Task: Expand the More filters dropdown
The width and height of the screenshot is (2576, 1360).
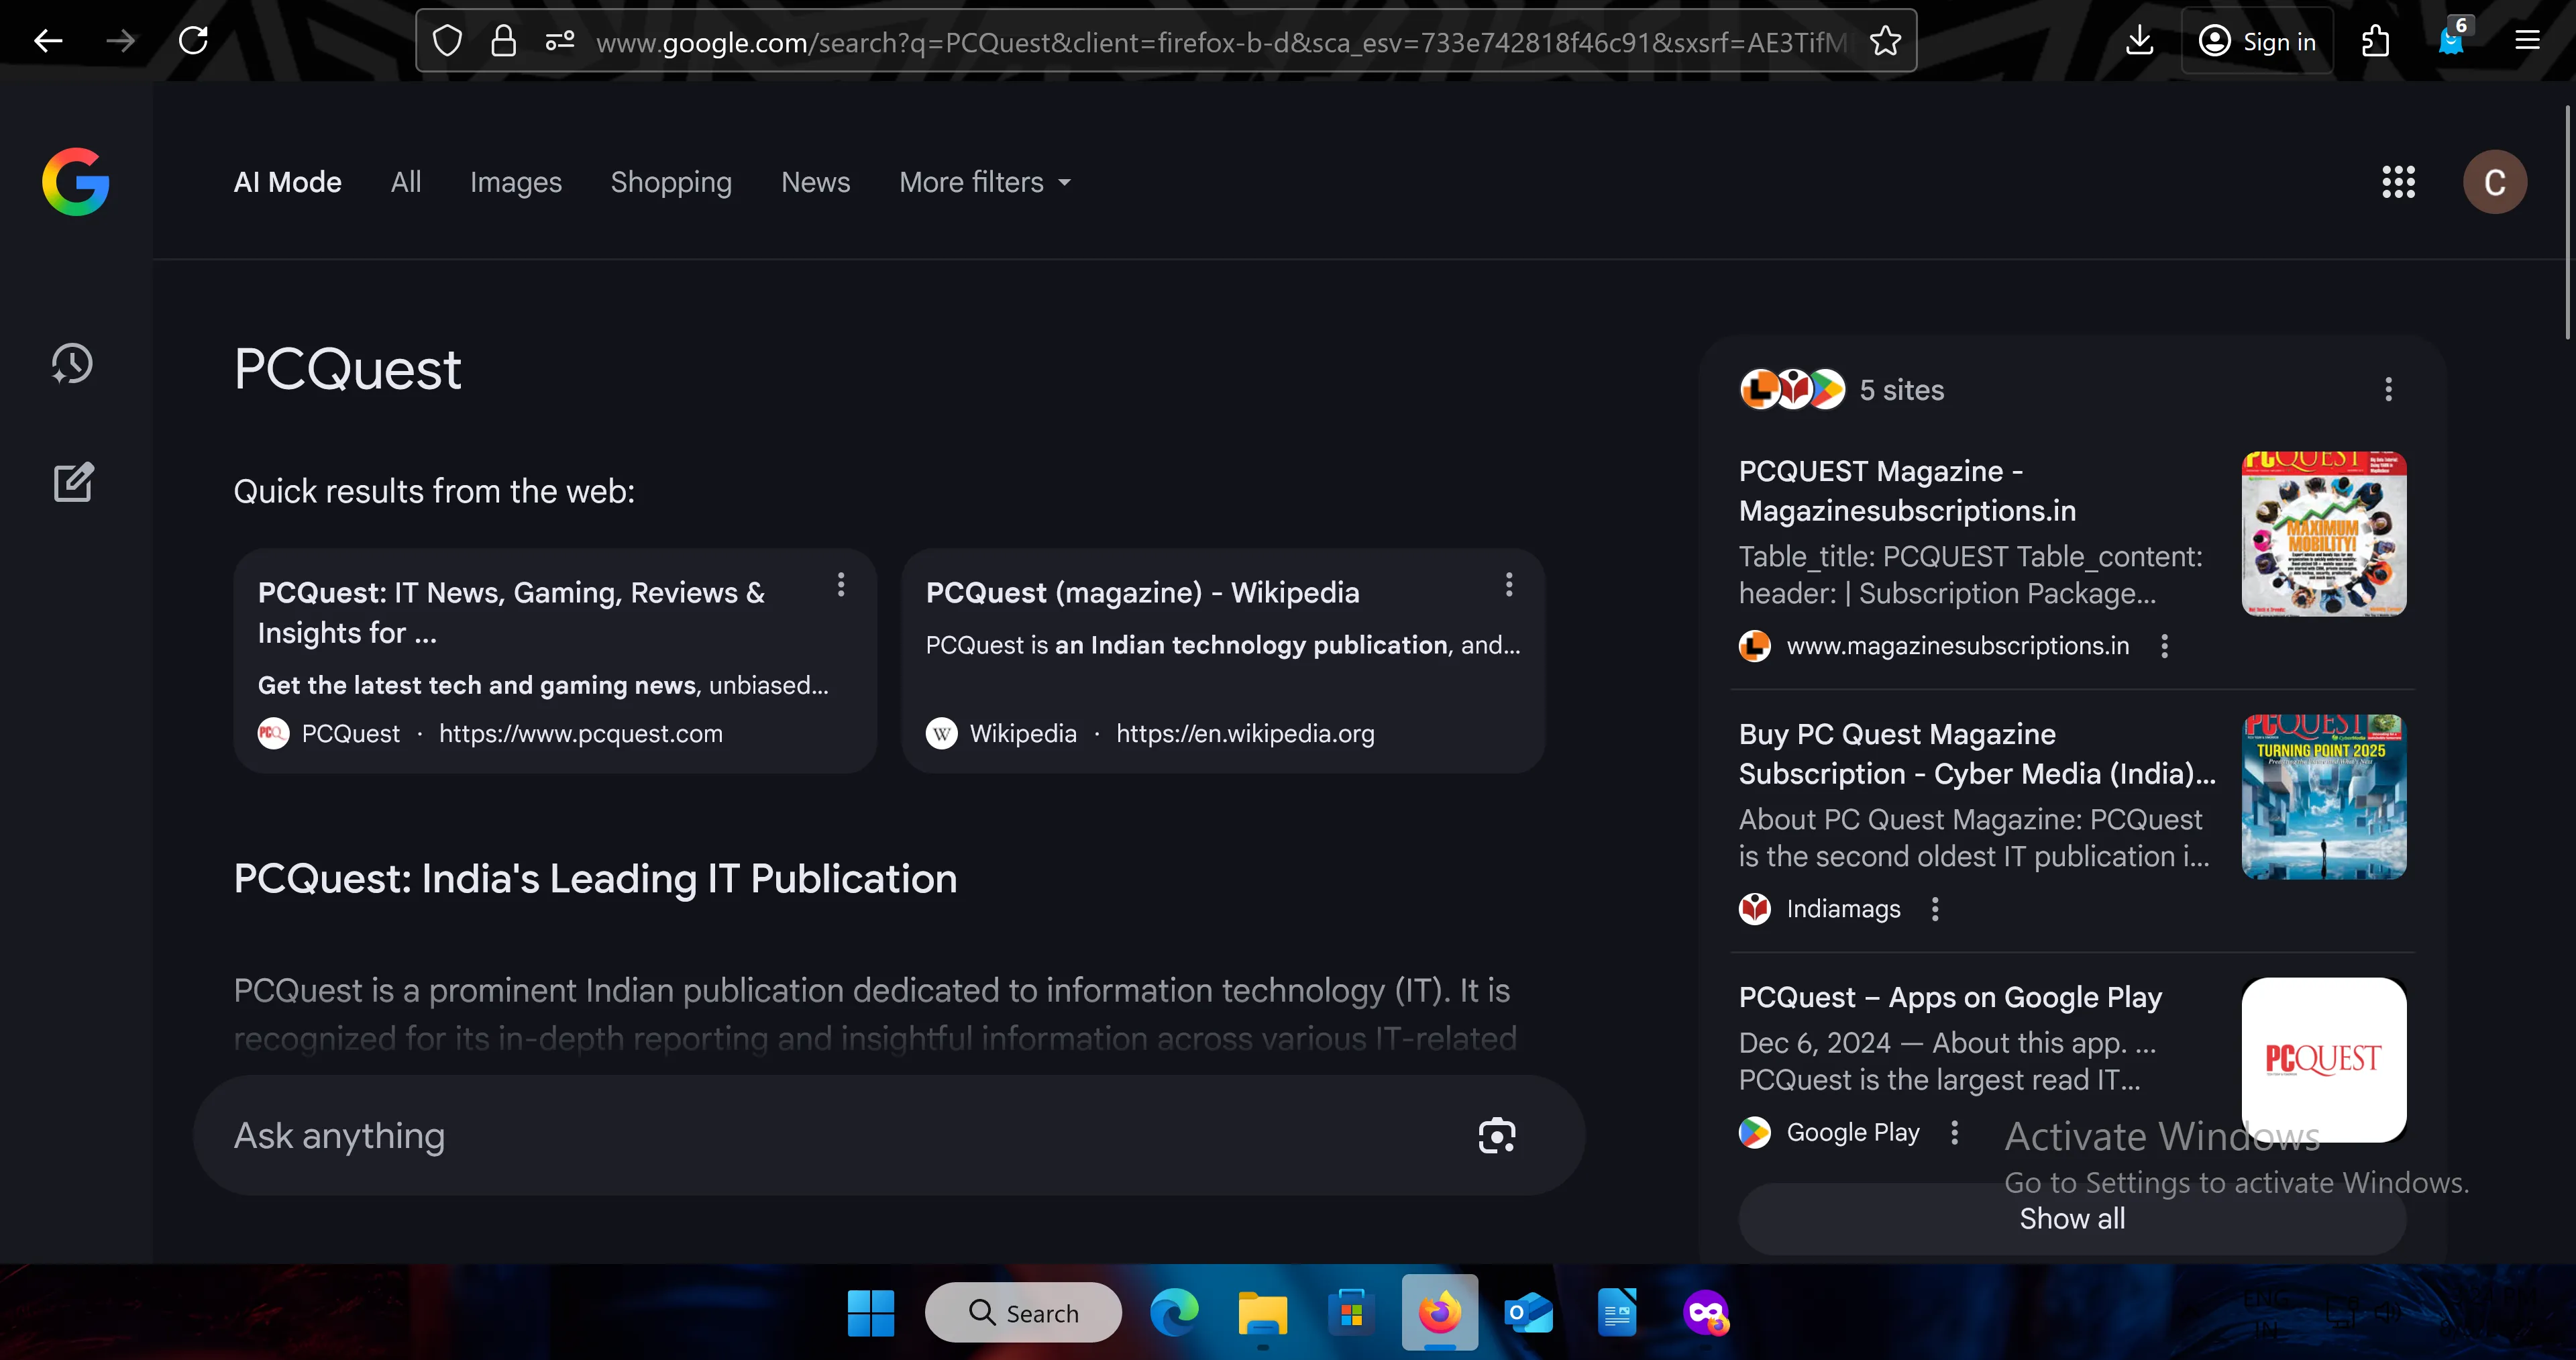Action: tap(985, 182)
